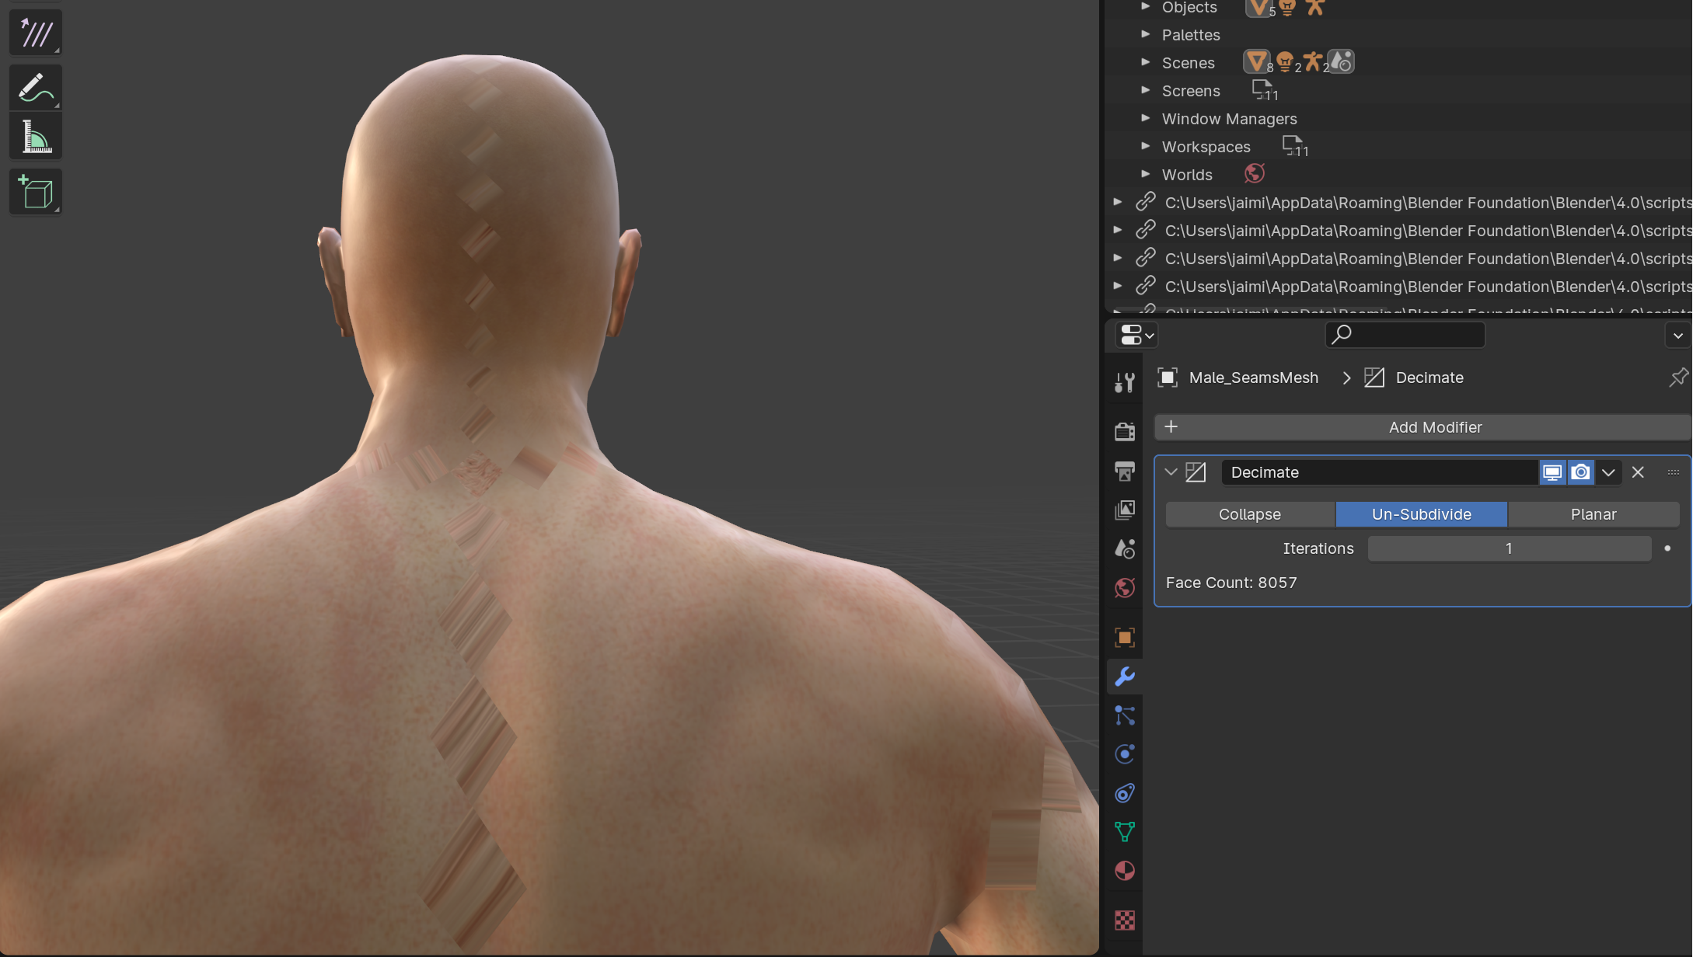Toggle Decimate modifier viewport display
This screenshot has height=957, width=1693.
click(x=1552, y=472)
